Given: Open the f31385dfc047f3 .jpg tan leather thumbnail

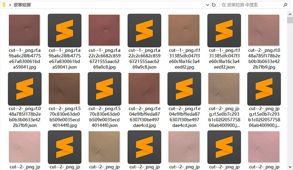Looking at the screenshot, I should 184,30.
